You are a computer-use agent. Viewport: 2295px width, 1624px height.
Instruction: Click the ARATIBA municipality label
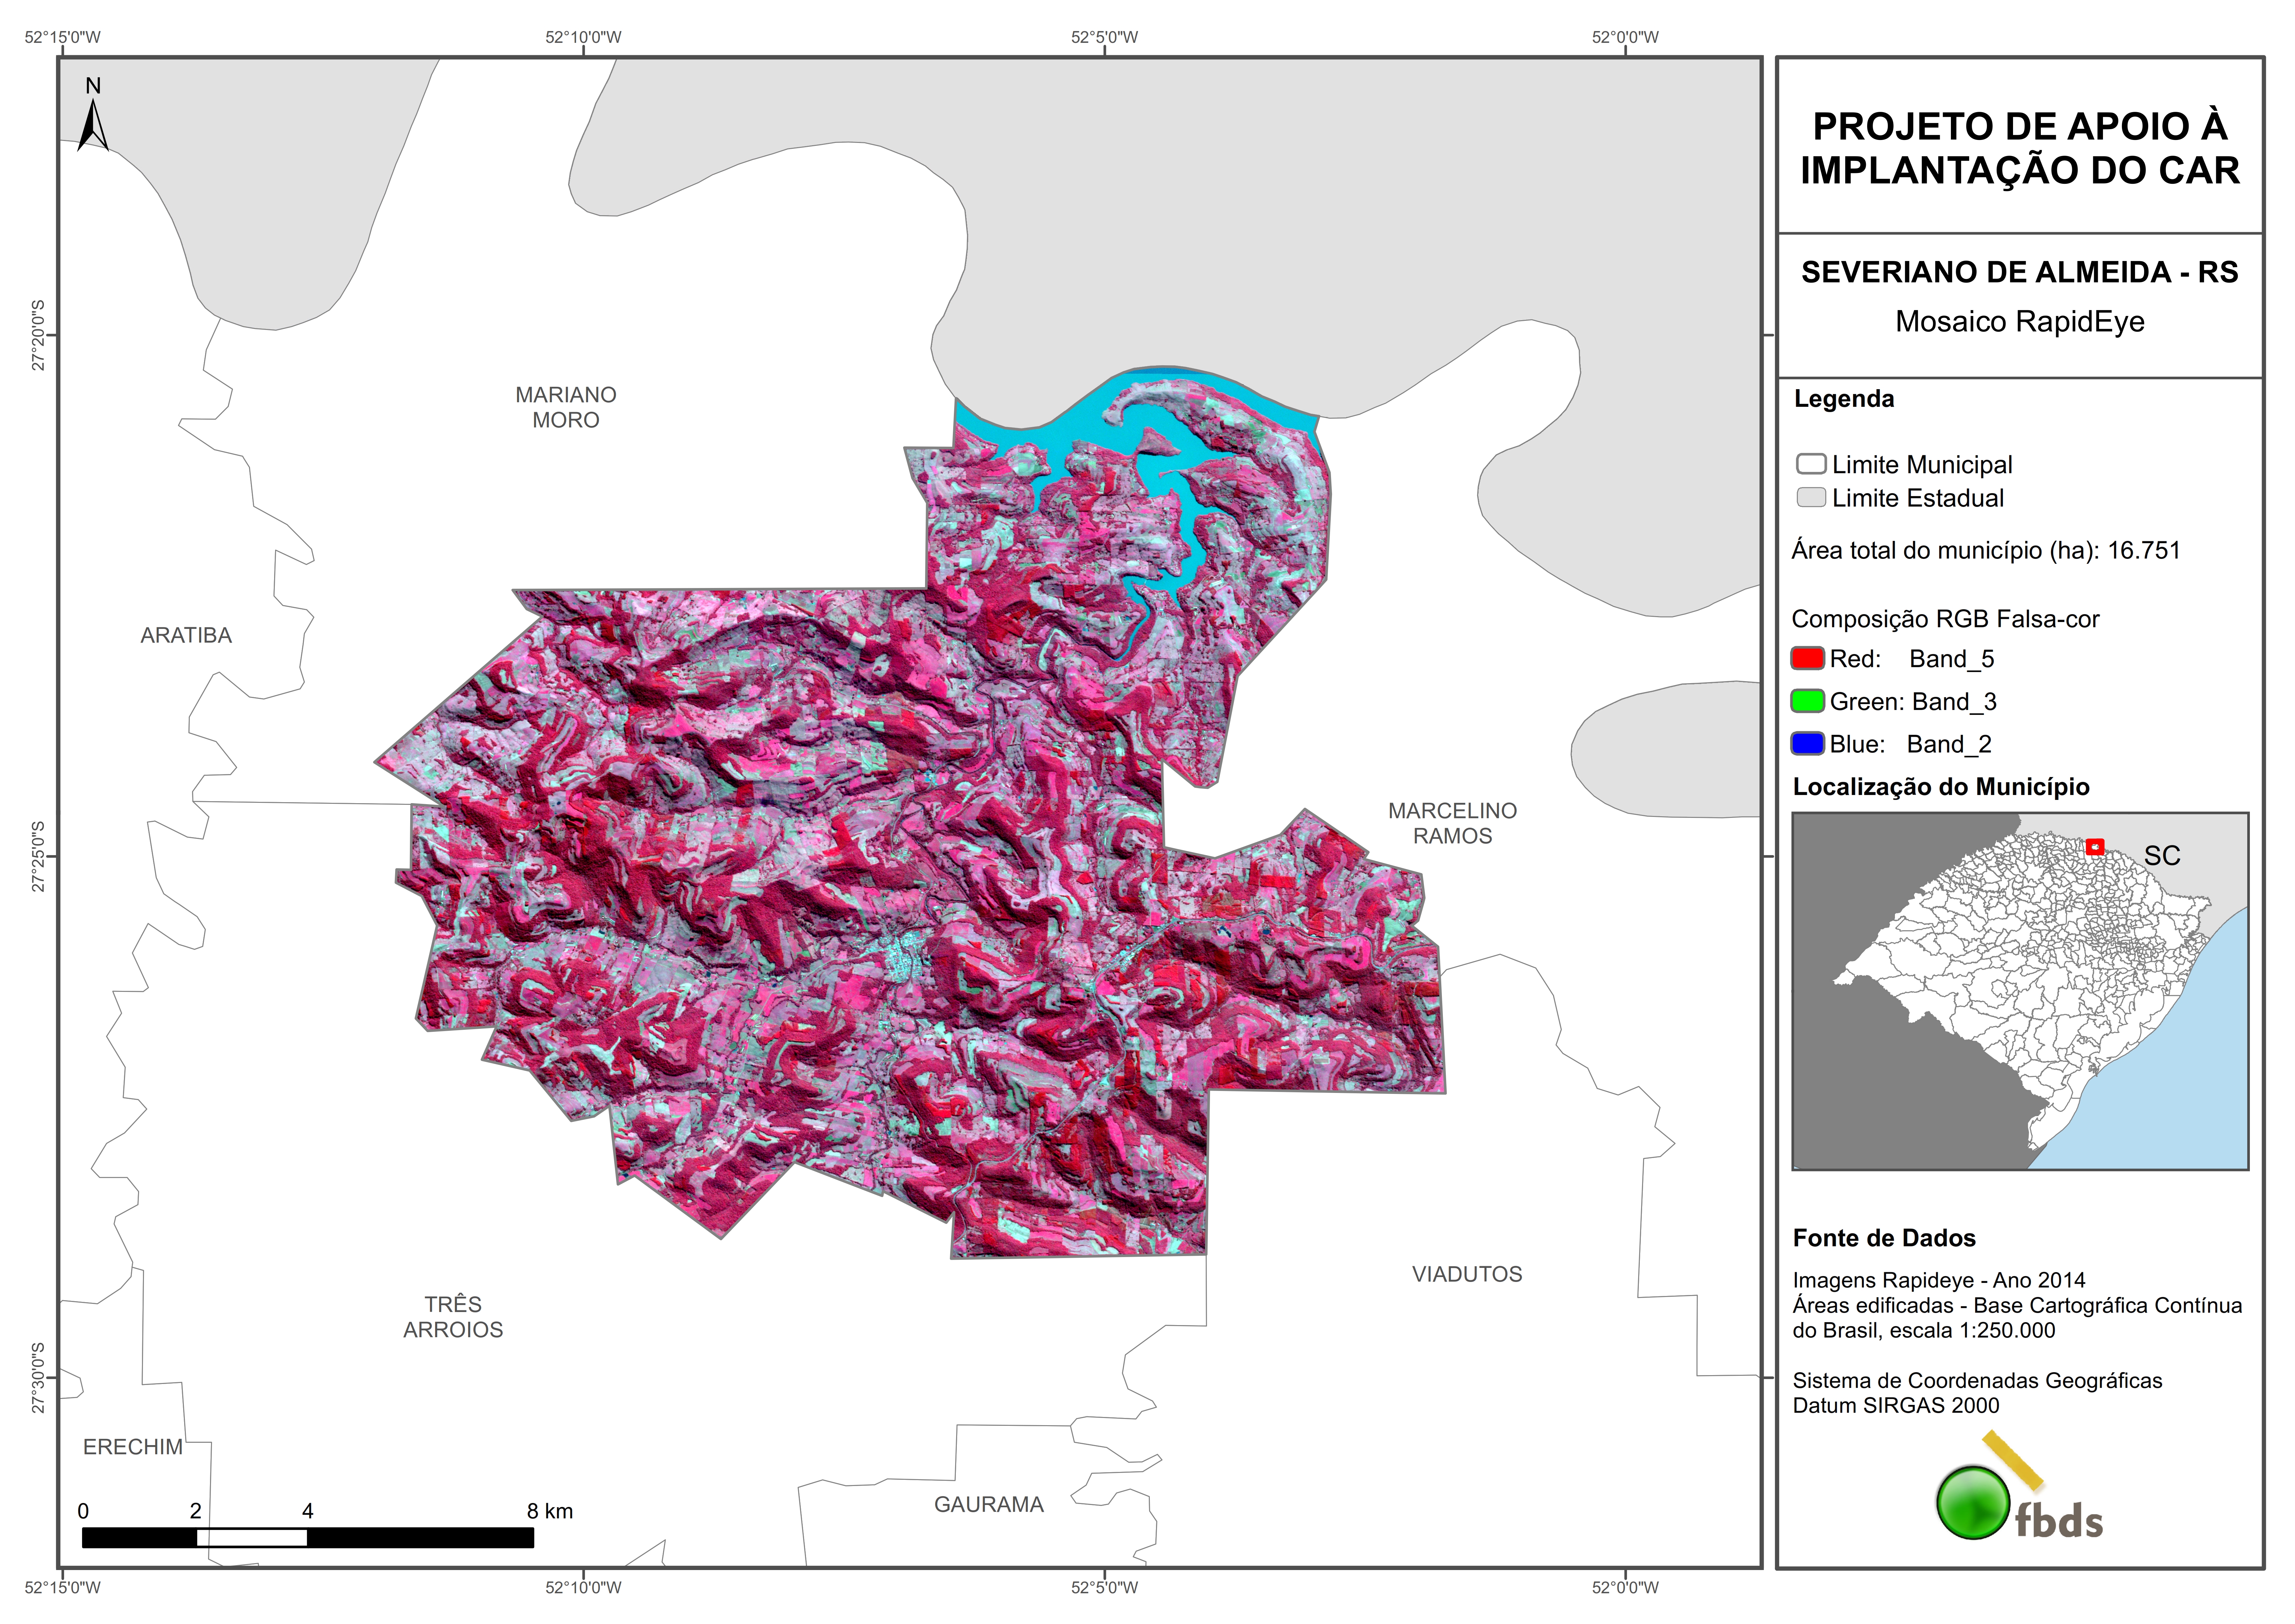tap(186, 635)
